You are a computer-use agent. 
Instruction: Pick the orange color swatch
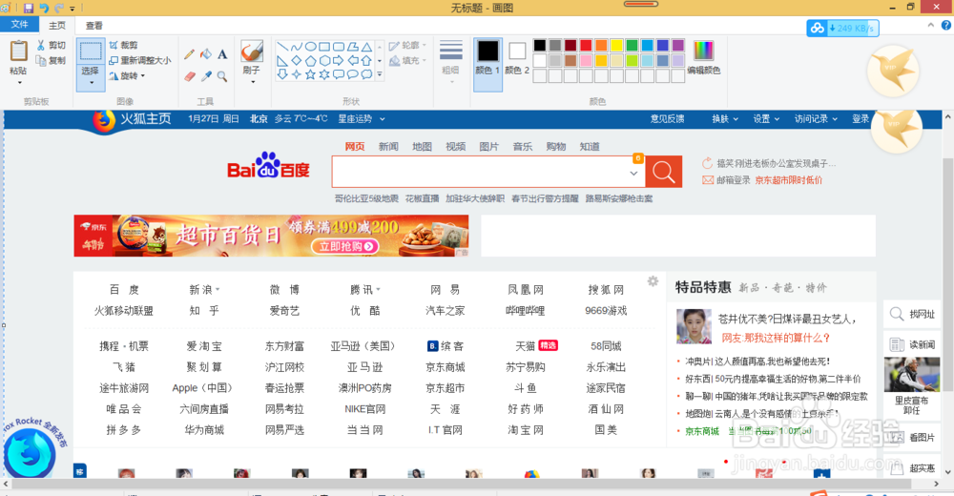[x=601, y=45]
